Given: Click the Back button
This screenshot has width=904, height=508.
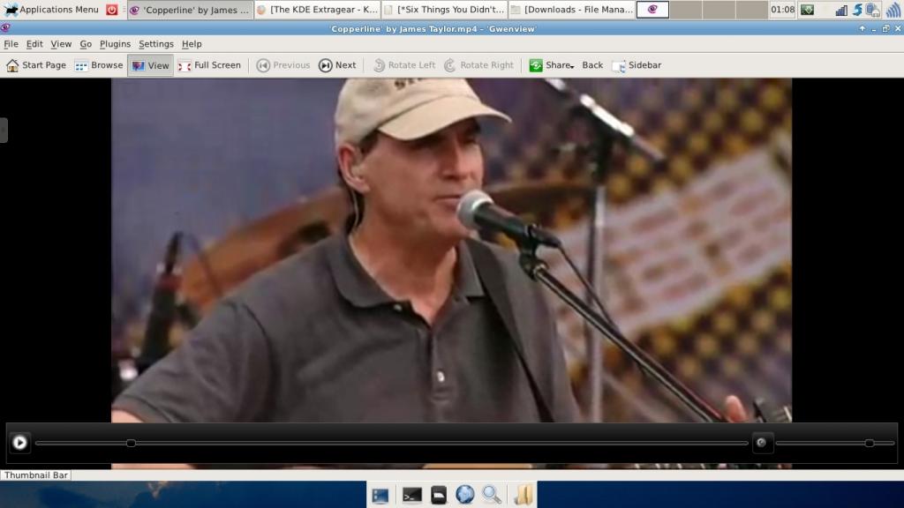Looking at the screenshot, I should 592,65.
